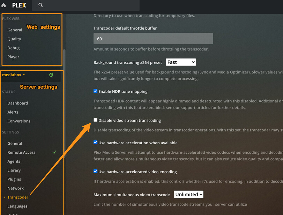This screenshot has width=283, height=215.
Task: Enable Disable video stream transcoding checkbox
Action: (96, 120)
